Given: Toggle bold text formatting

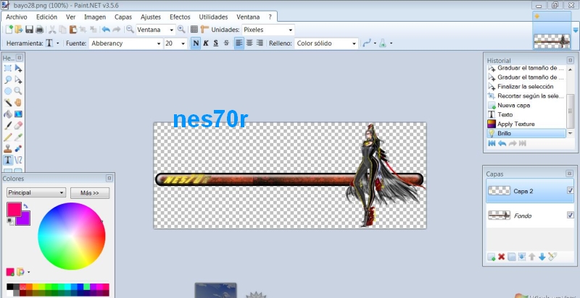Looking at the screenshot, I should [196, 43].
